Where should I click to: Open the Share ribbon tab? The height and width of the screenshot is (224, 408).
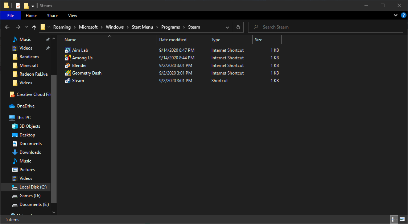coord(52,16)
